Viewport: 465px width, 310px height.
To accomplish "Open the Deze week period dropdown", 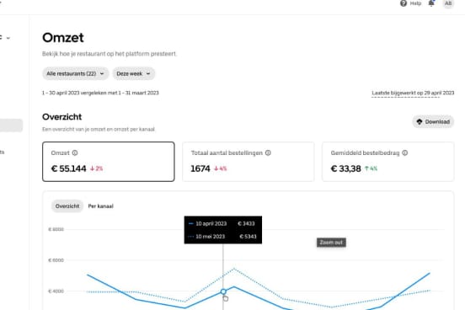I will [x=133, y=73].
